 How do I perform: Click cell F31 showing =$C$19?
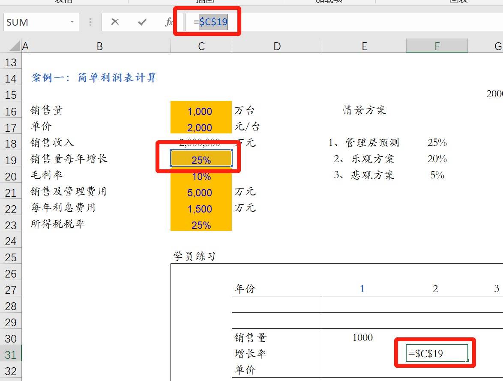click(436, 354)
